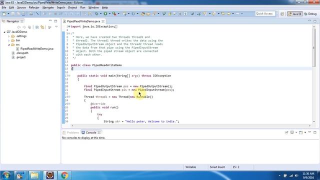Click the horizontal scrollbar right arrow in editor
The height and width of the screenshot is (180, 320).
(310, 126)
